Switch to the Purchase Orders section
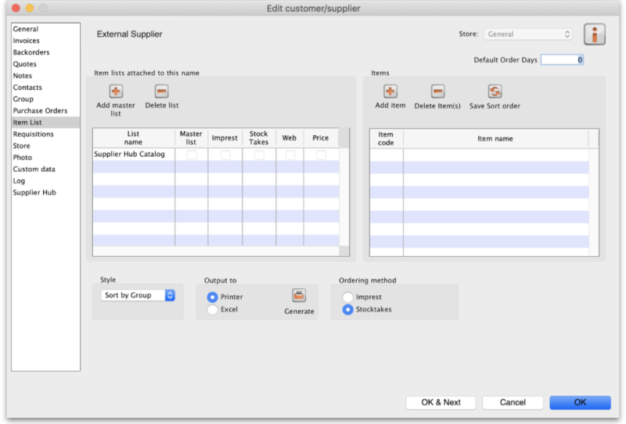 coord(40,111)
